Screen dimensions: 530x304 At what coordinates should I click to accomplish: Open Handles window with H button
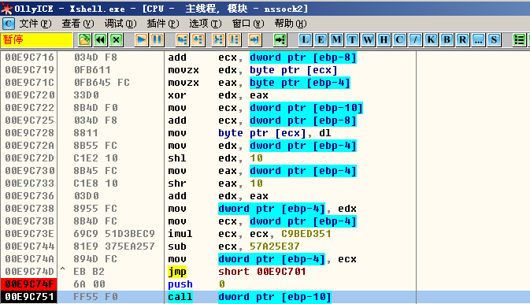click(x=384, y=40)
